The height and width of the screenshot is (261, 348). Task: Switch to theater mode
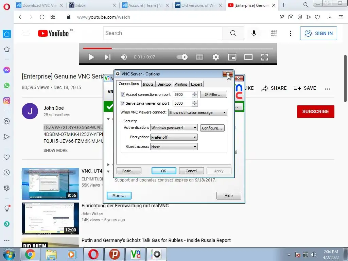click(x=248, y=57)
